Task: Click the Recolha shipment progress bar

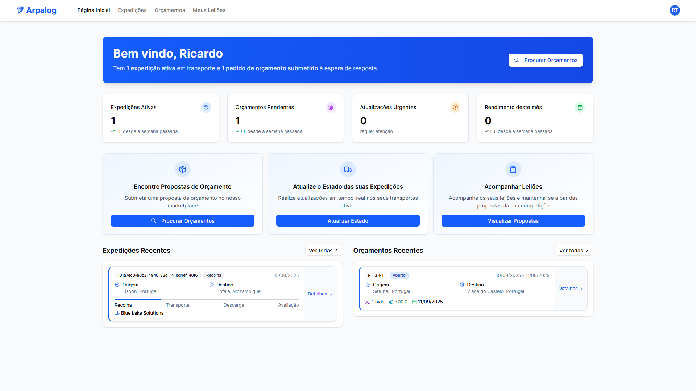Action: point(207,300)
